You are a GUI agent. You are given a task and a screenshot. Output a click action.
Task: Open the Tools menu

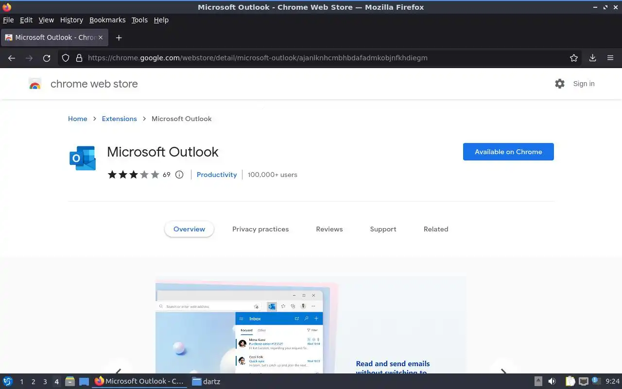tap(139, 20)
